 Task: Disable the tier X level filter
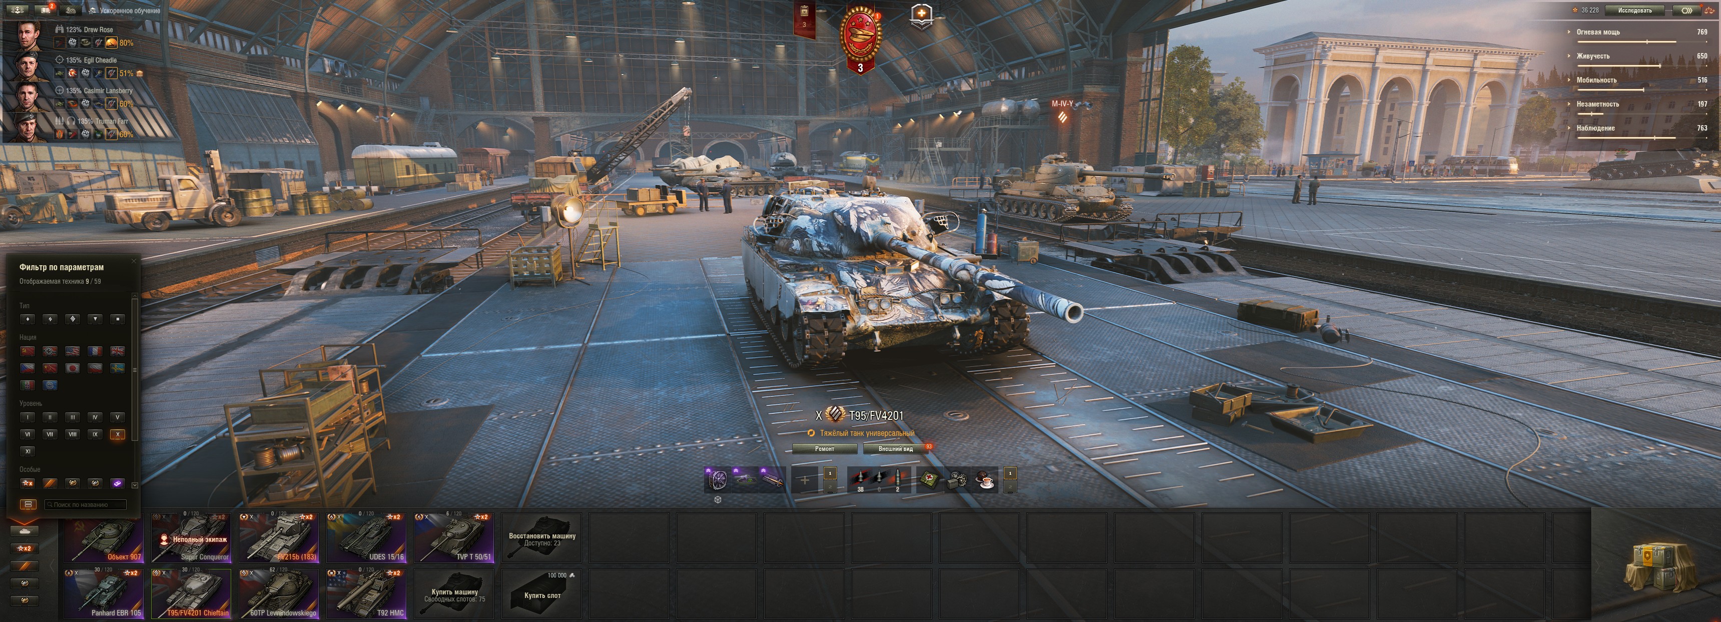(118, 434)
